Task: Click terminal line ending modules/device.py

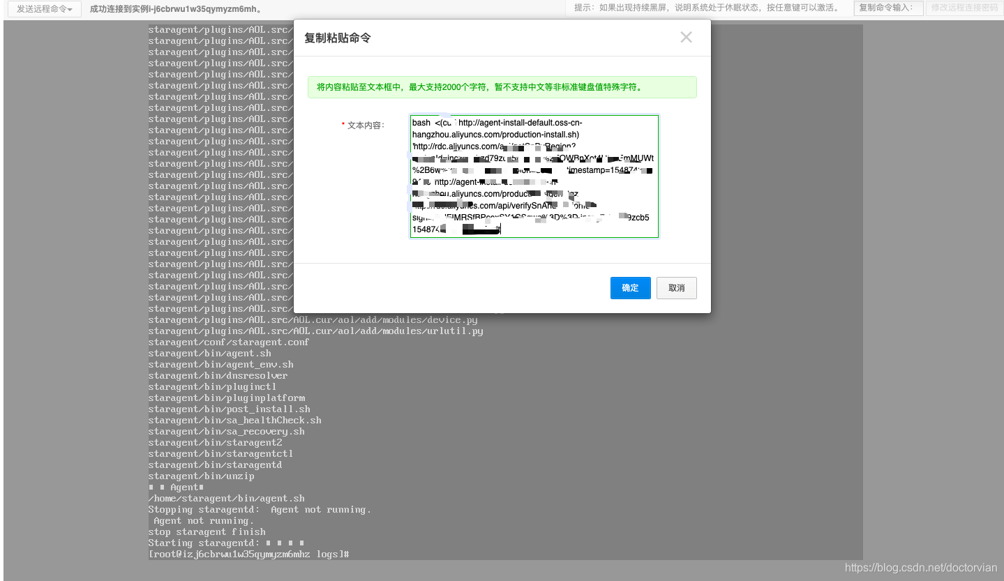Action: 313,320
